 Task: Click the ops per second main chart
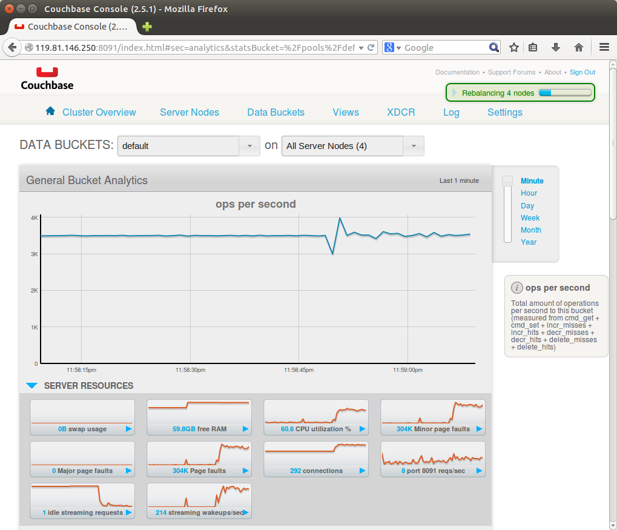(258, 290)
